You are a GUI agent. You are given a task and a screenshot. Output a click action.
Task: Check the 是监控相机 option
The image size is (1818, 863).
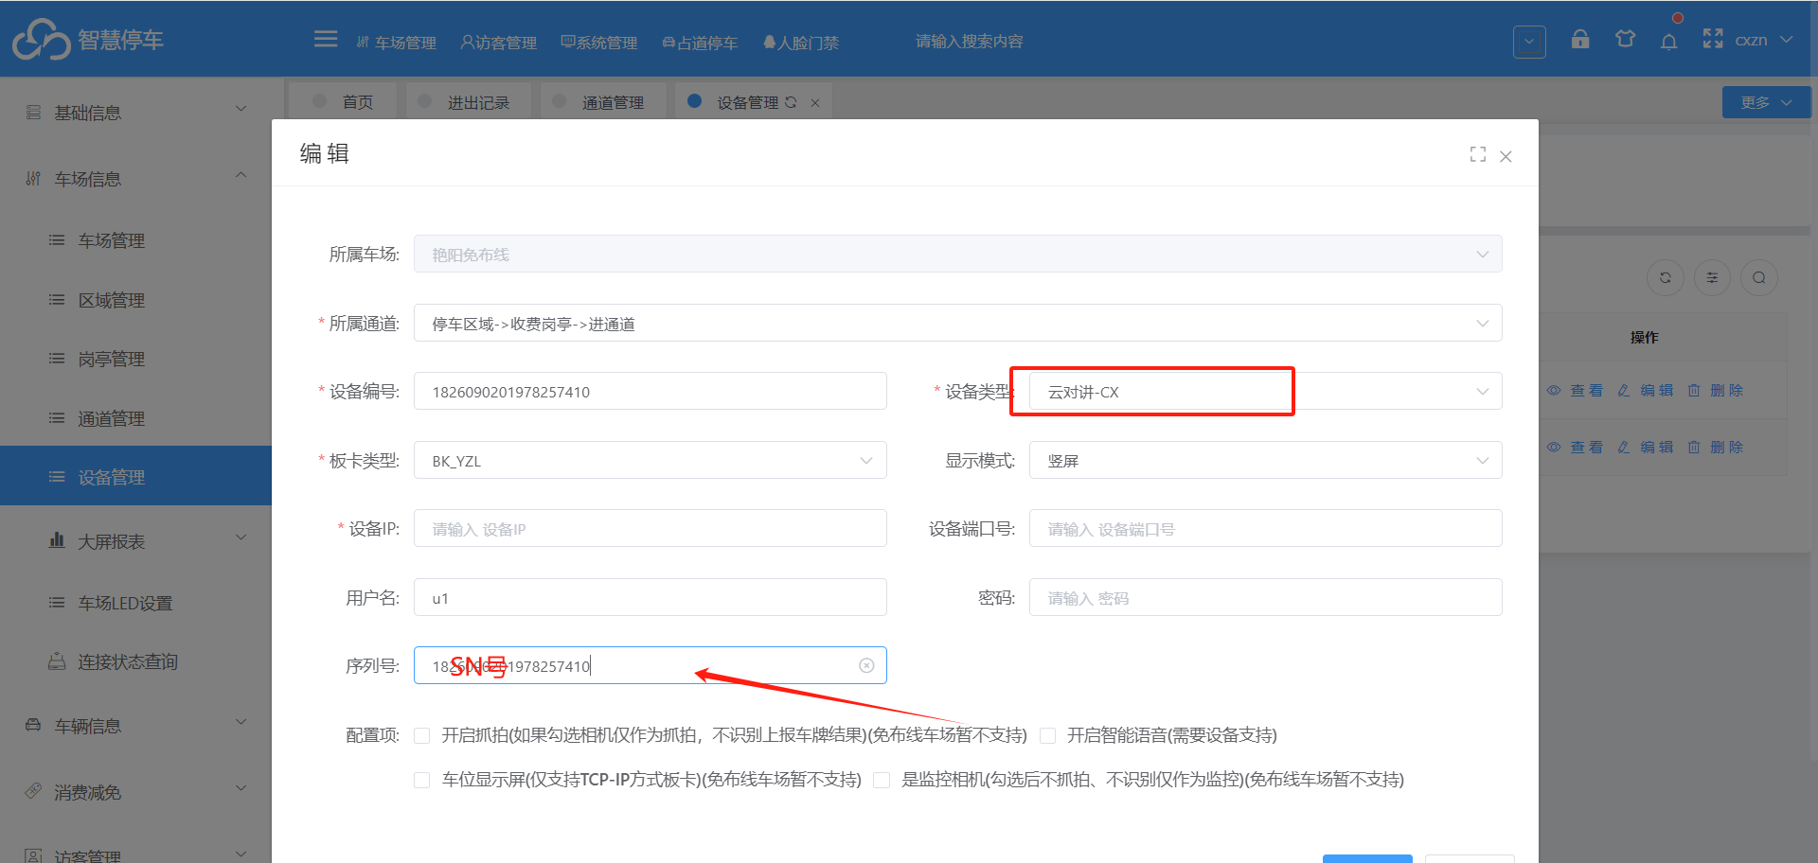pos(882,780)
